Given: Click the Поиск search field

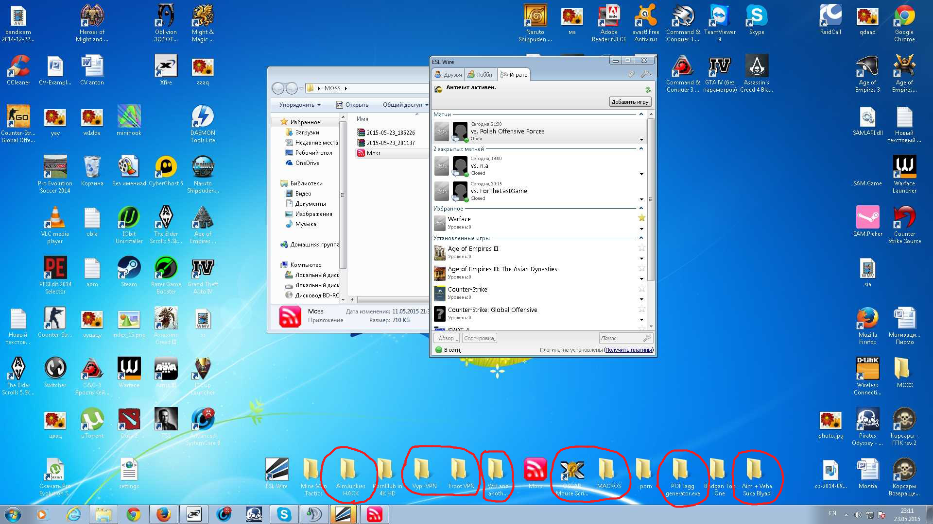Looking at the screenshot, I should pyautogui.click(x=621, y=338).
